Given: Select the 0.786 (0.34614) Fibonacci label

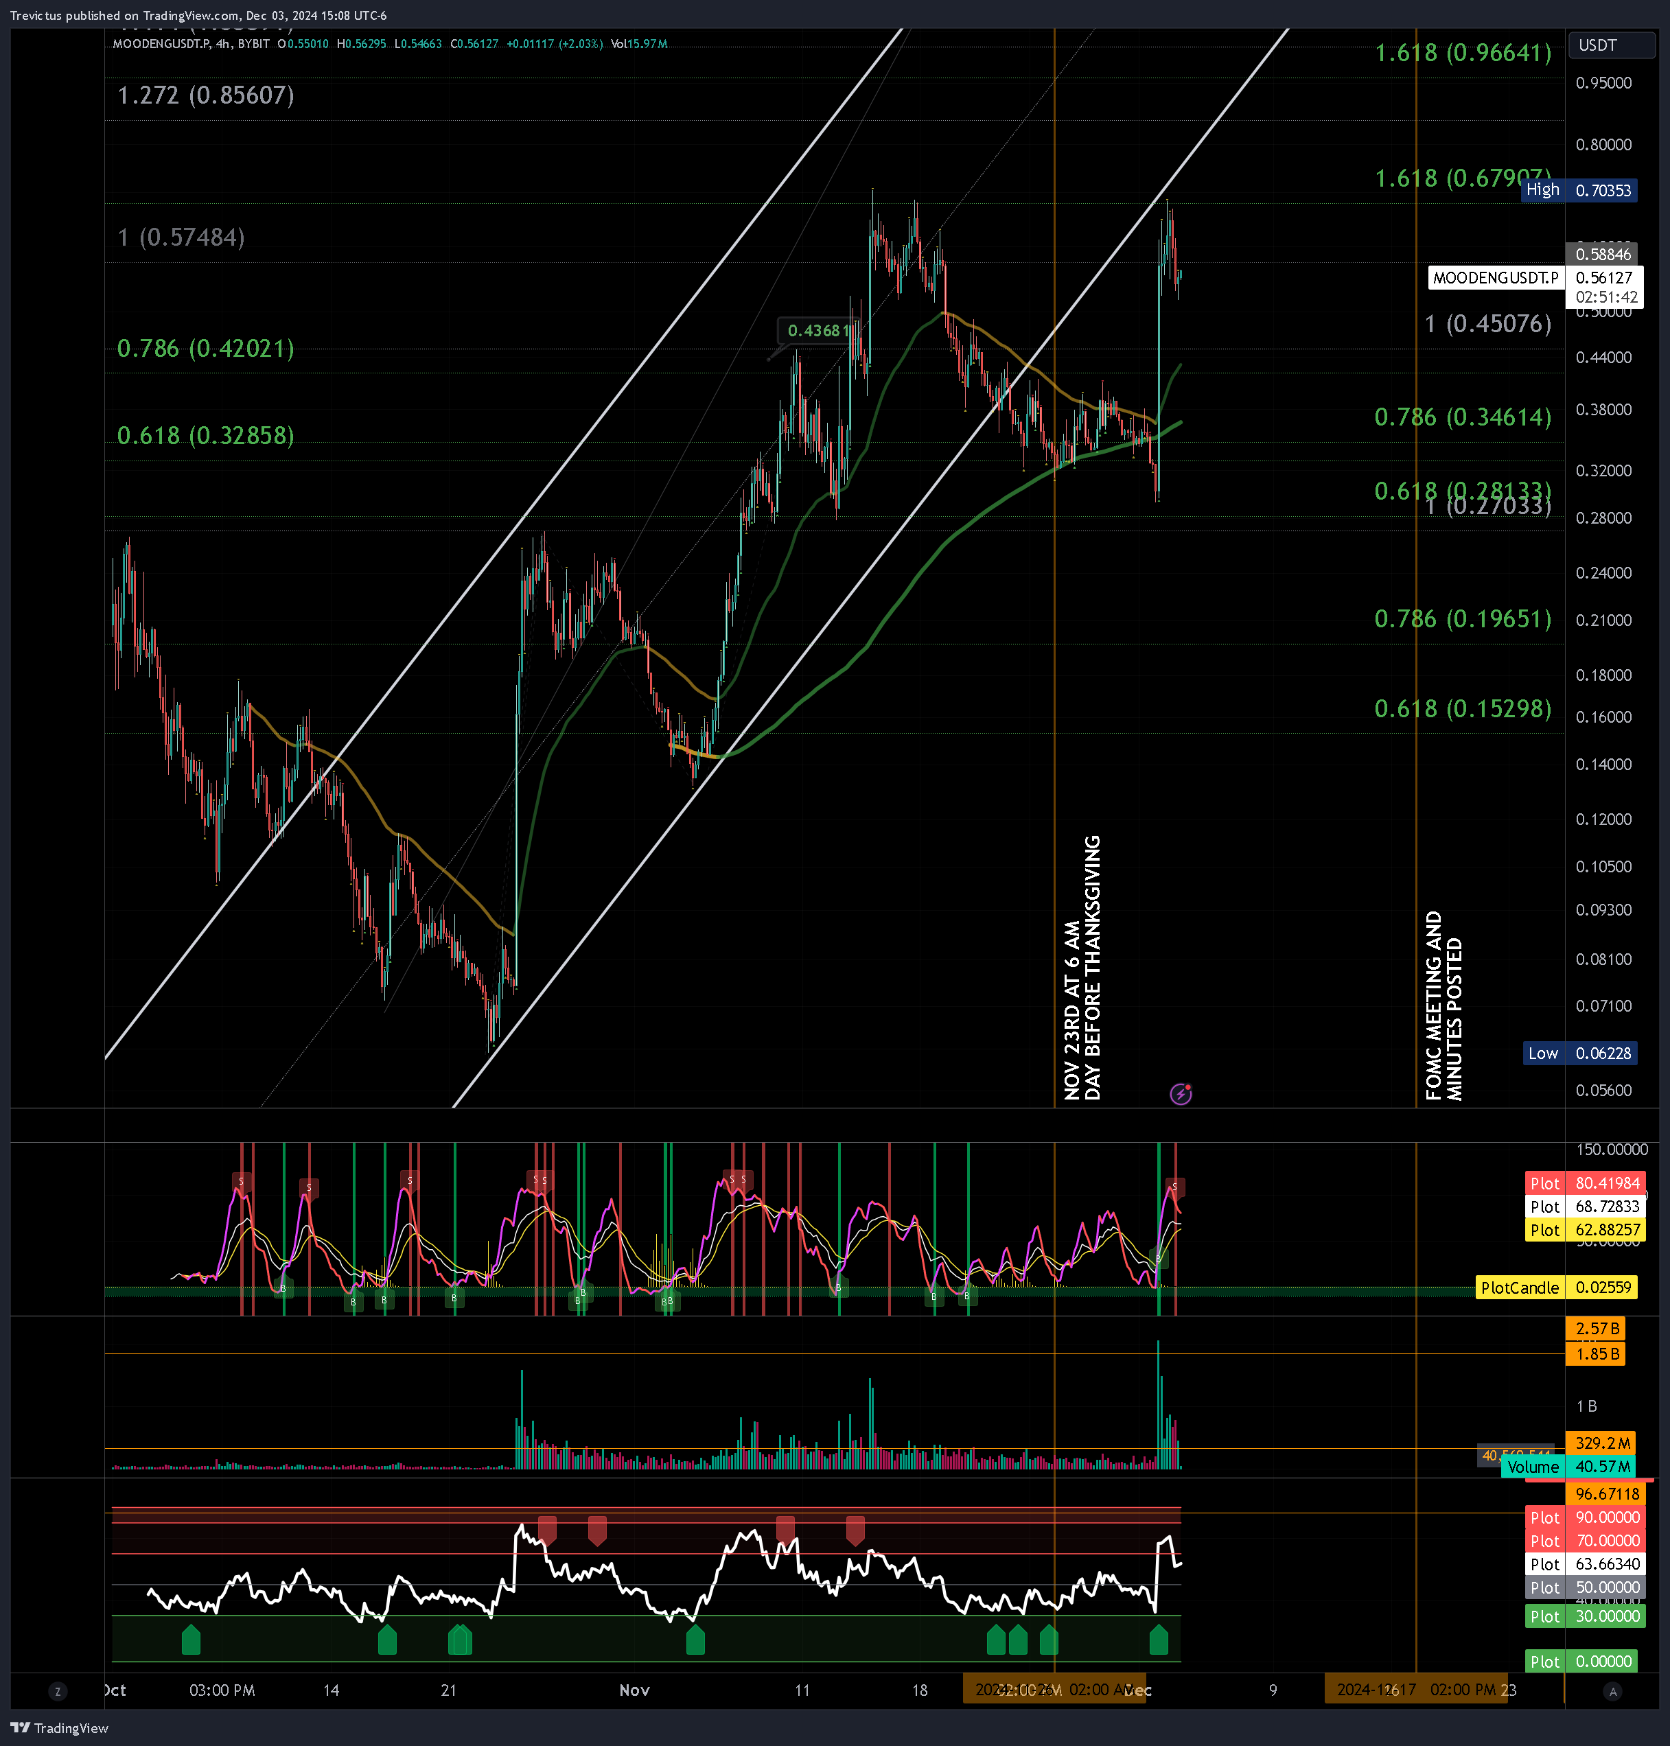Looking at the screenshot, I should [1463, 417].
